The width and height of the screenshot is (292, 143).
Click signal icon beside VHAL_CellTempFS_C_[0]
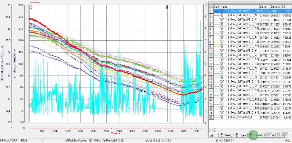(x=222, y=51)
